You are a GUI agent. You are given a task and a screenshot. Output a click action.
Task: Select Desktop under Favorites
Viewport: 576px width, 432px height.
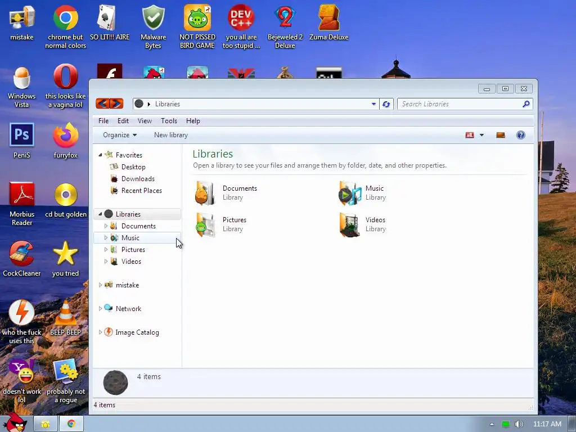tap(133, 166)
